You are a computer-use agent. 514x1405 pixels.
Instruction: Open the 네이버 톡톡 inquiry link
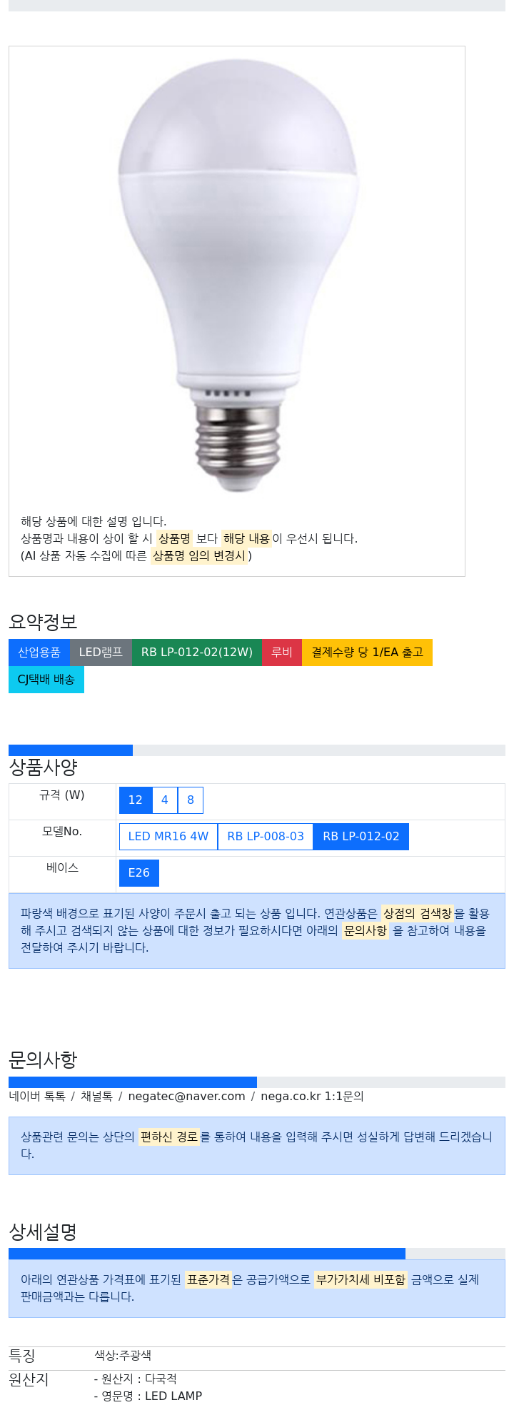point(37,1097)
